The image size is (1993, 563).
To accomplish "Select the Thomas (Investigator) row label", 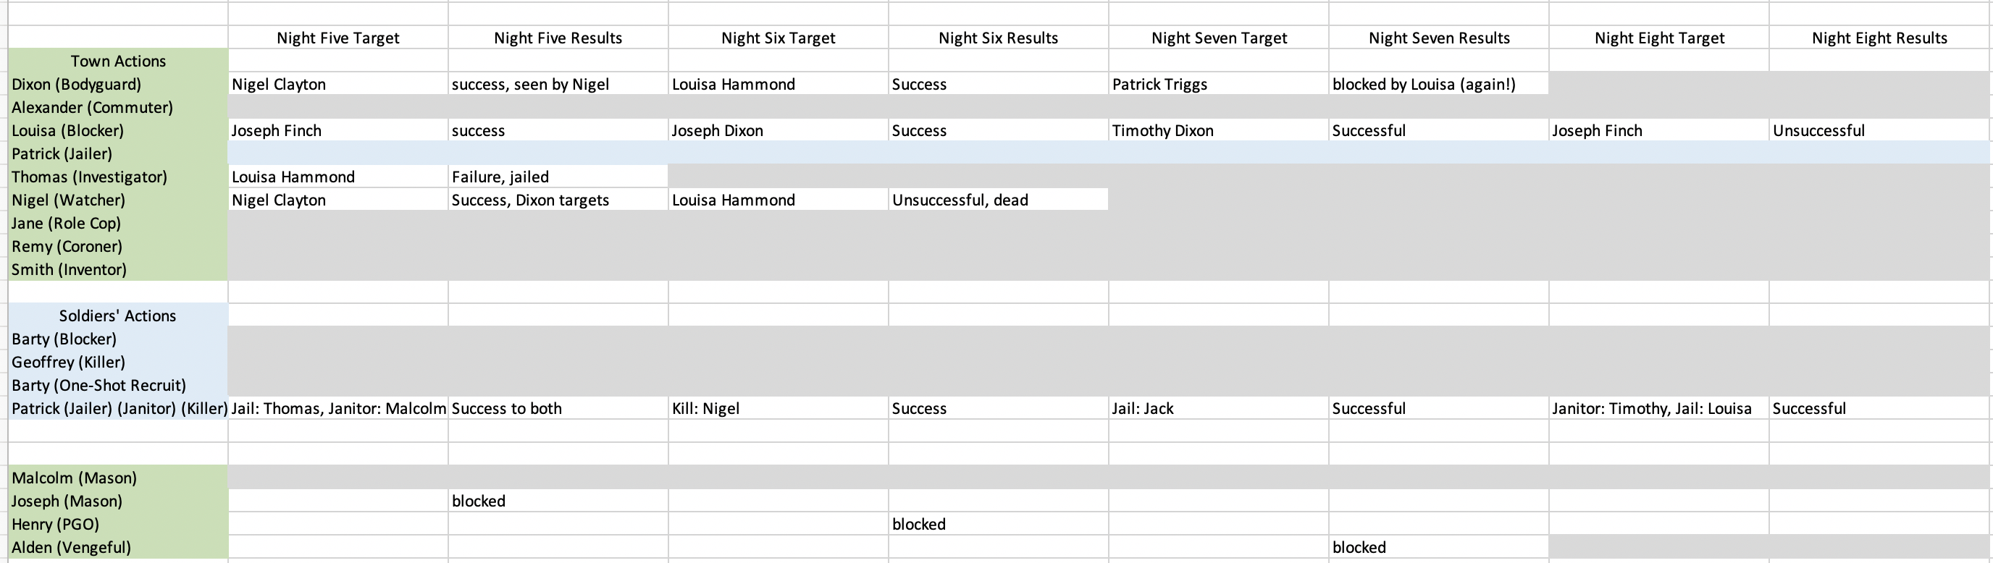I will click(89, 177).
